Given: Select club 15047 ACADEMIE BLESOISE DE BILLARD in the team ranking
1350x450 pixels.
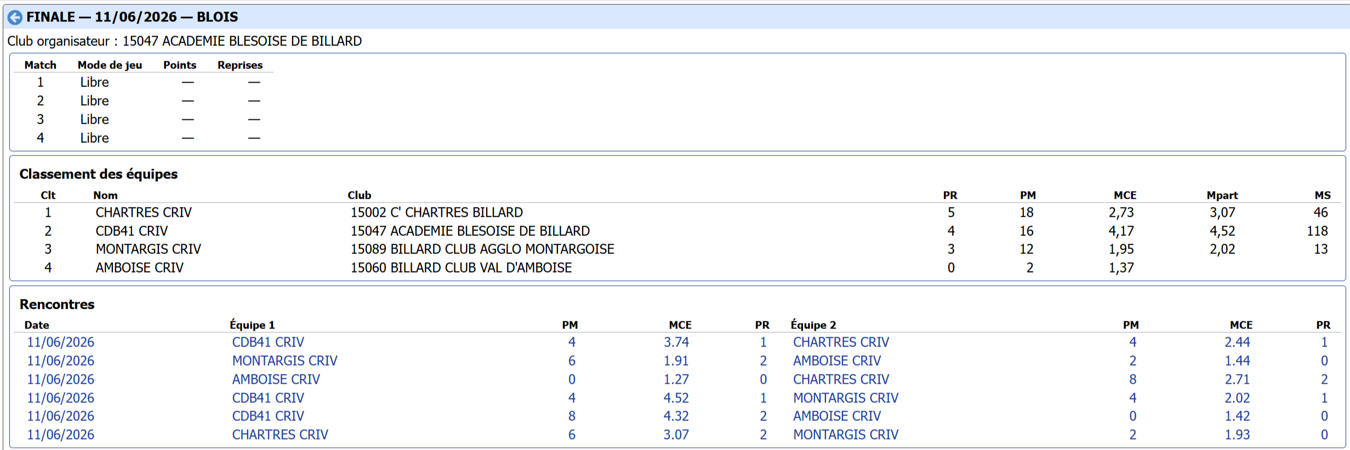Looking at the screenshot, I should (x=470, y=231).
